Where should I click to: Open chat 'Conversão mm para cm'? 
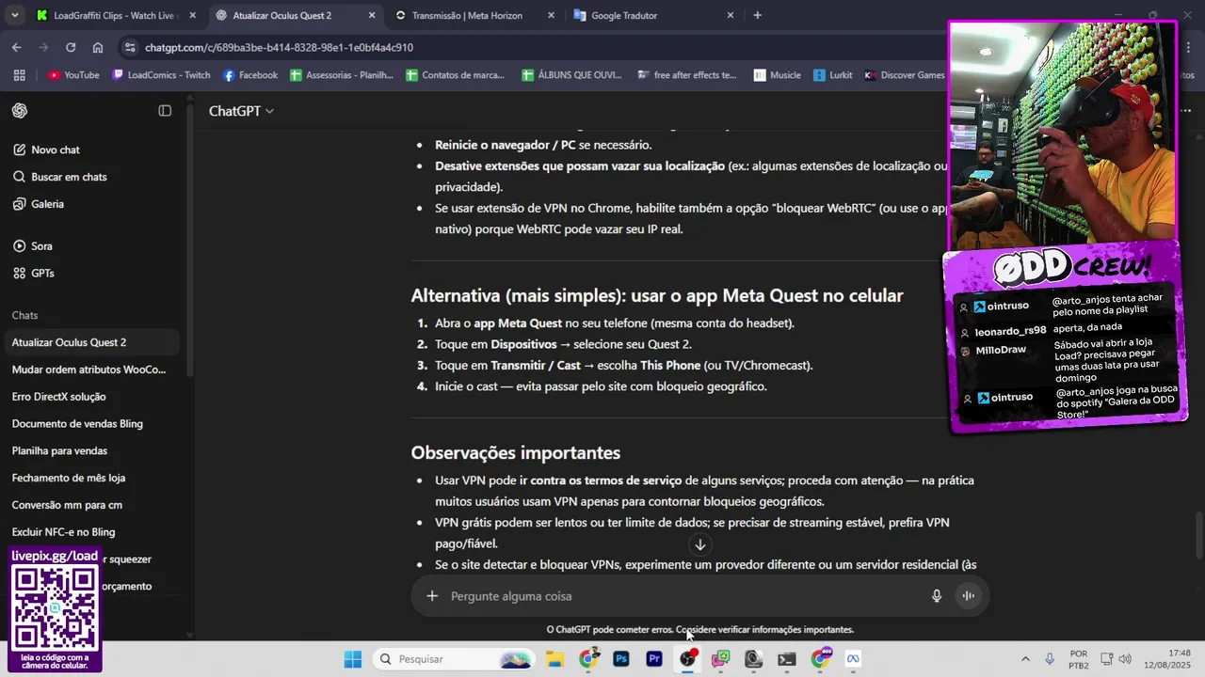pos(91,505)
